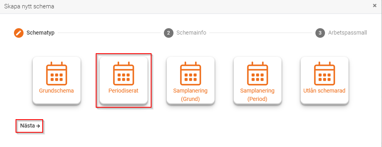Go to the Schematyp step label
The image size is (382, 147).
(x=40, y=33)
